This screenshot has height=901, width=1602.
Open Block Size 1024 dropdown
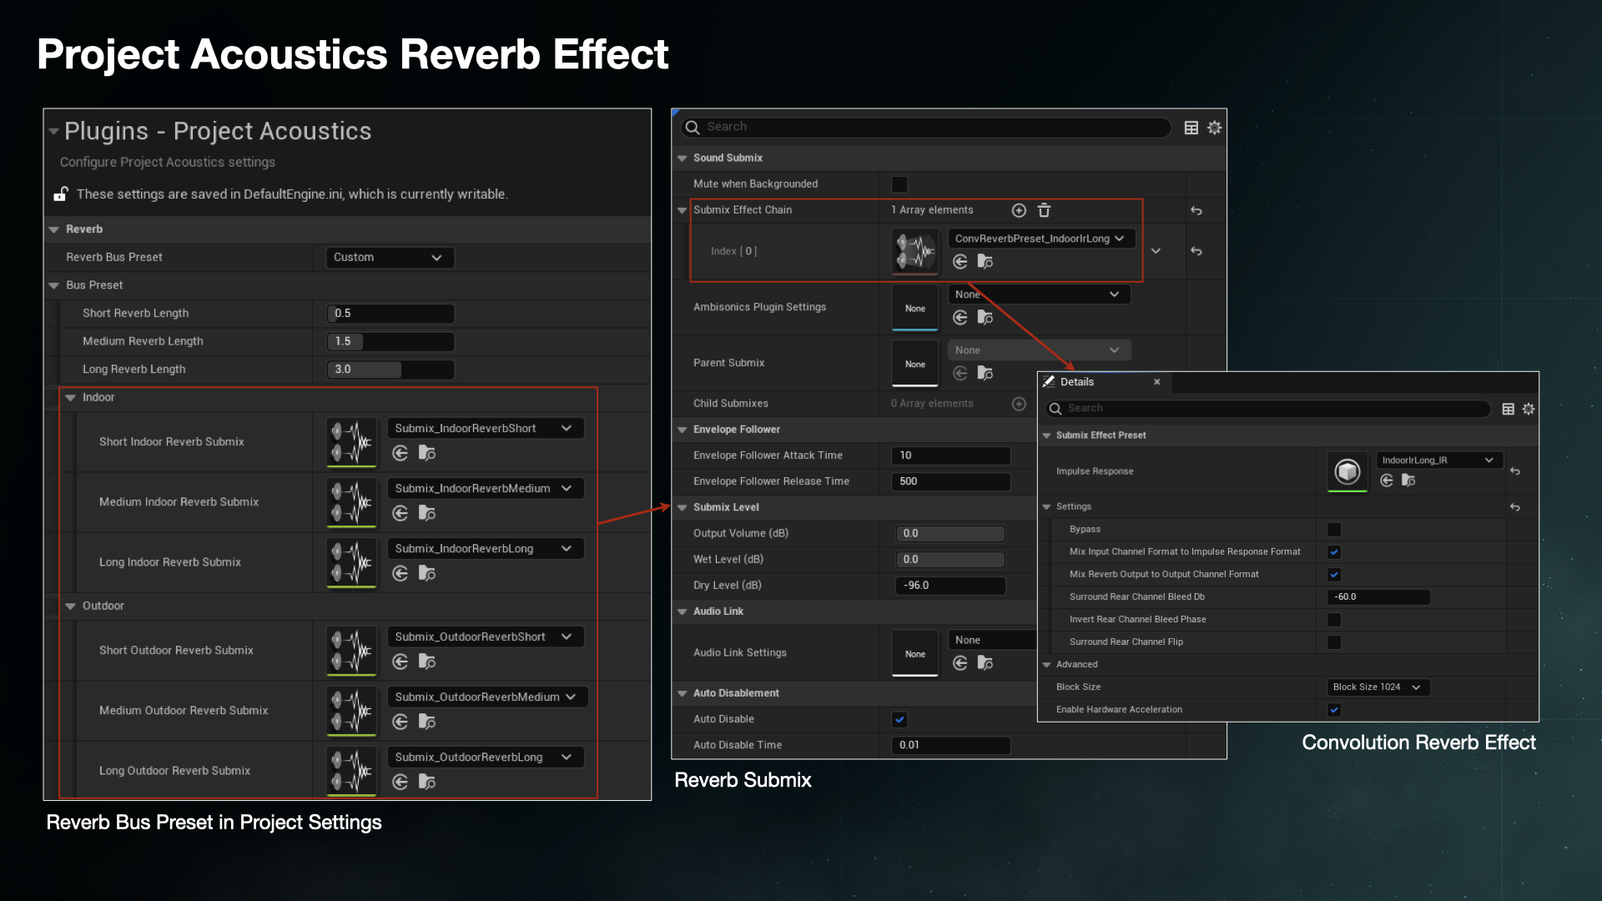[x=1378, y=687]
